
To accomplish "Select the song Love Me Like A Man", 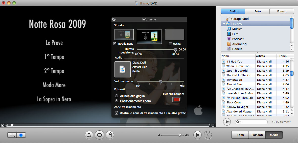I will point(256,93).
